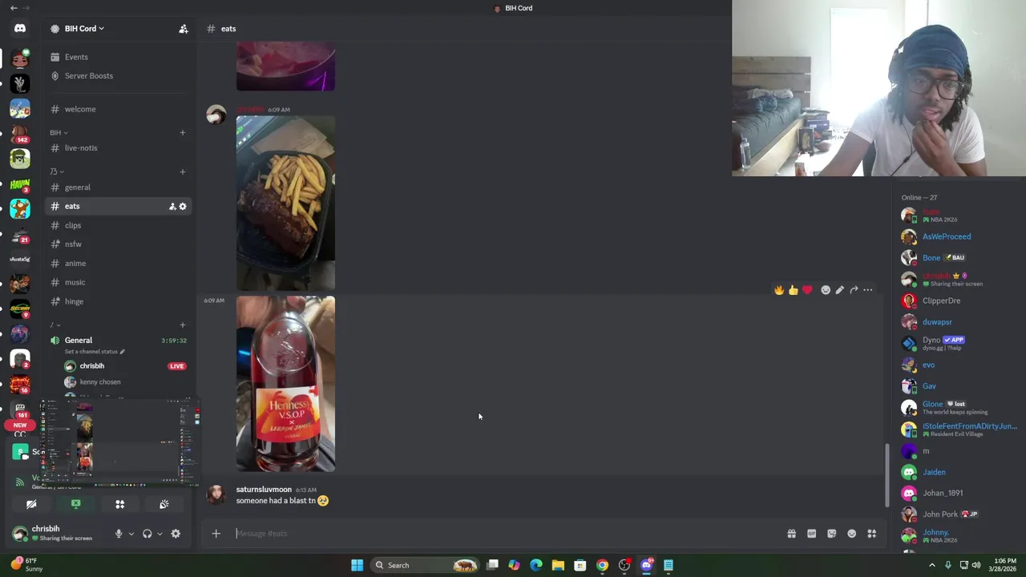
Task: Switch to general text channel
Action: coord(119,188)
